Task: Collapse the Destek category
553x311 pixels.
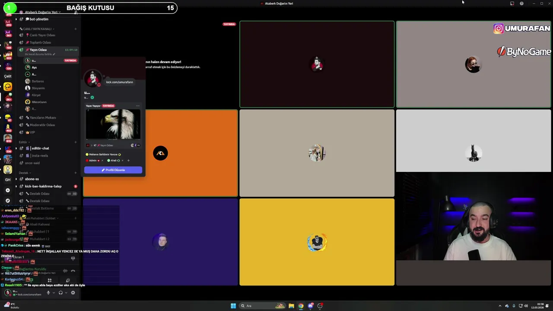Action: click(24, 173)
